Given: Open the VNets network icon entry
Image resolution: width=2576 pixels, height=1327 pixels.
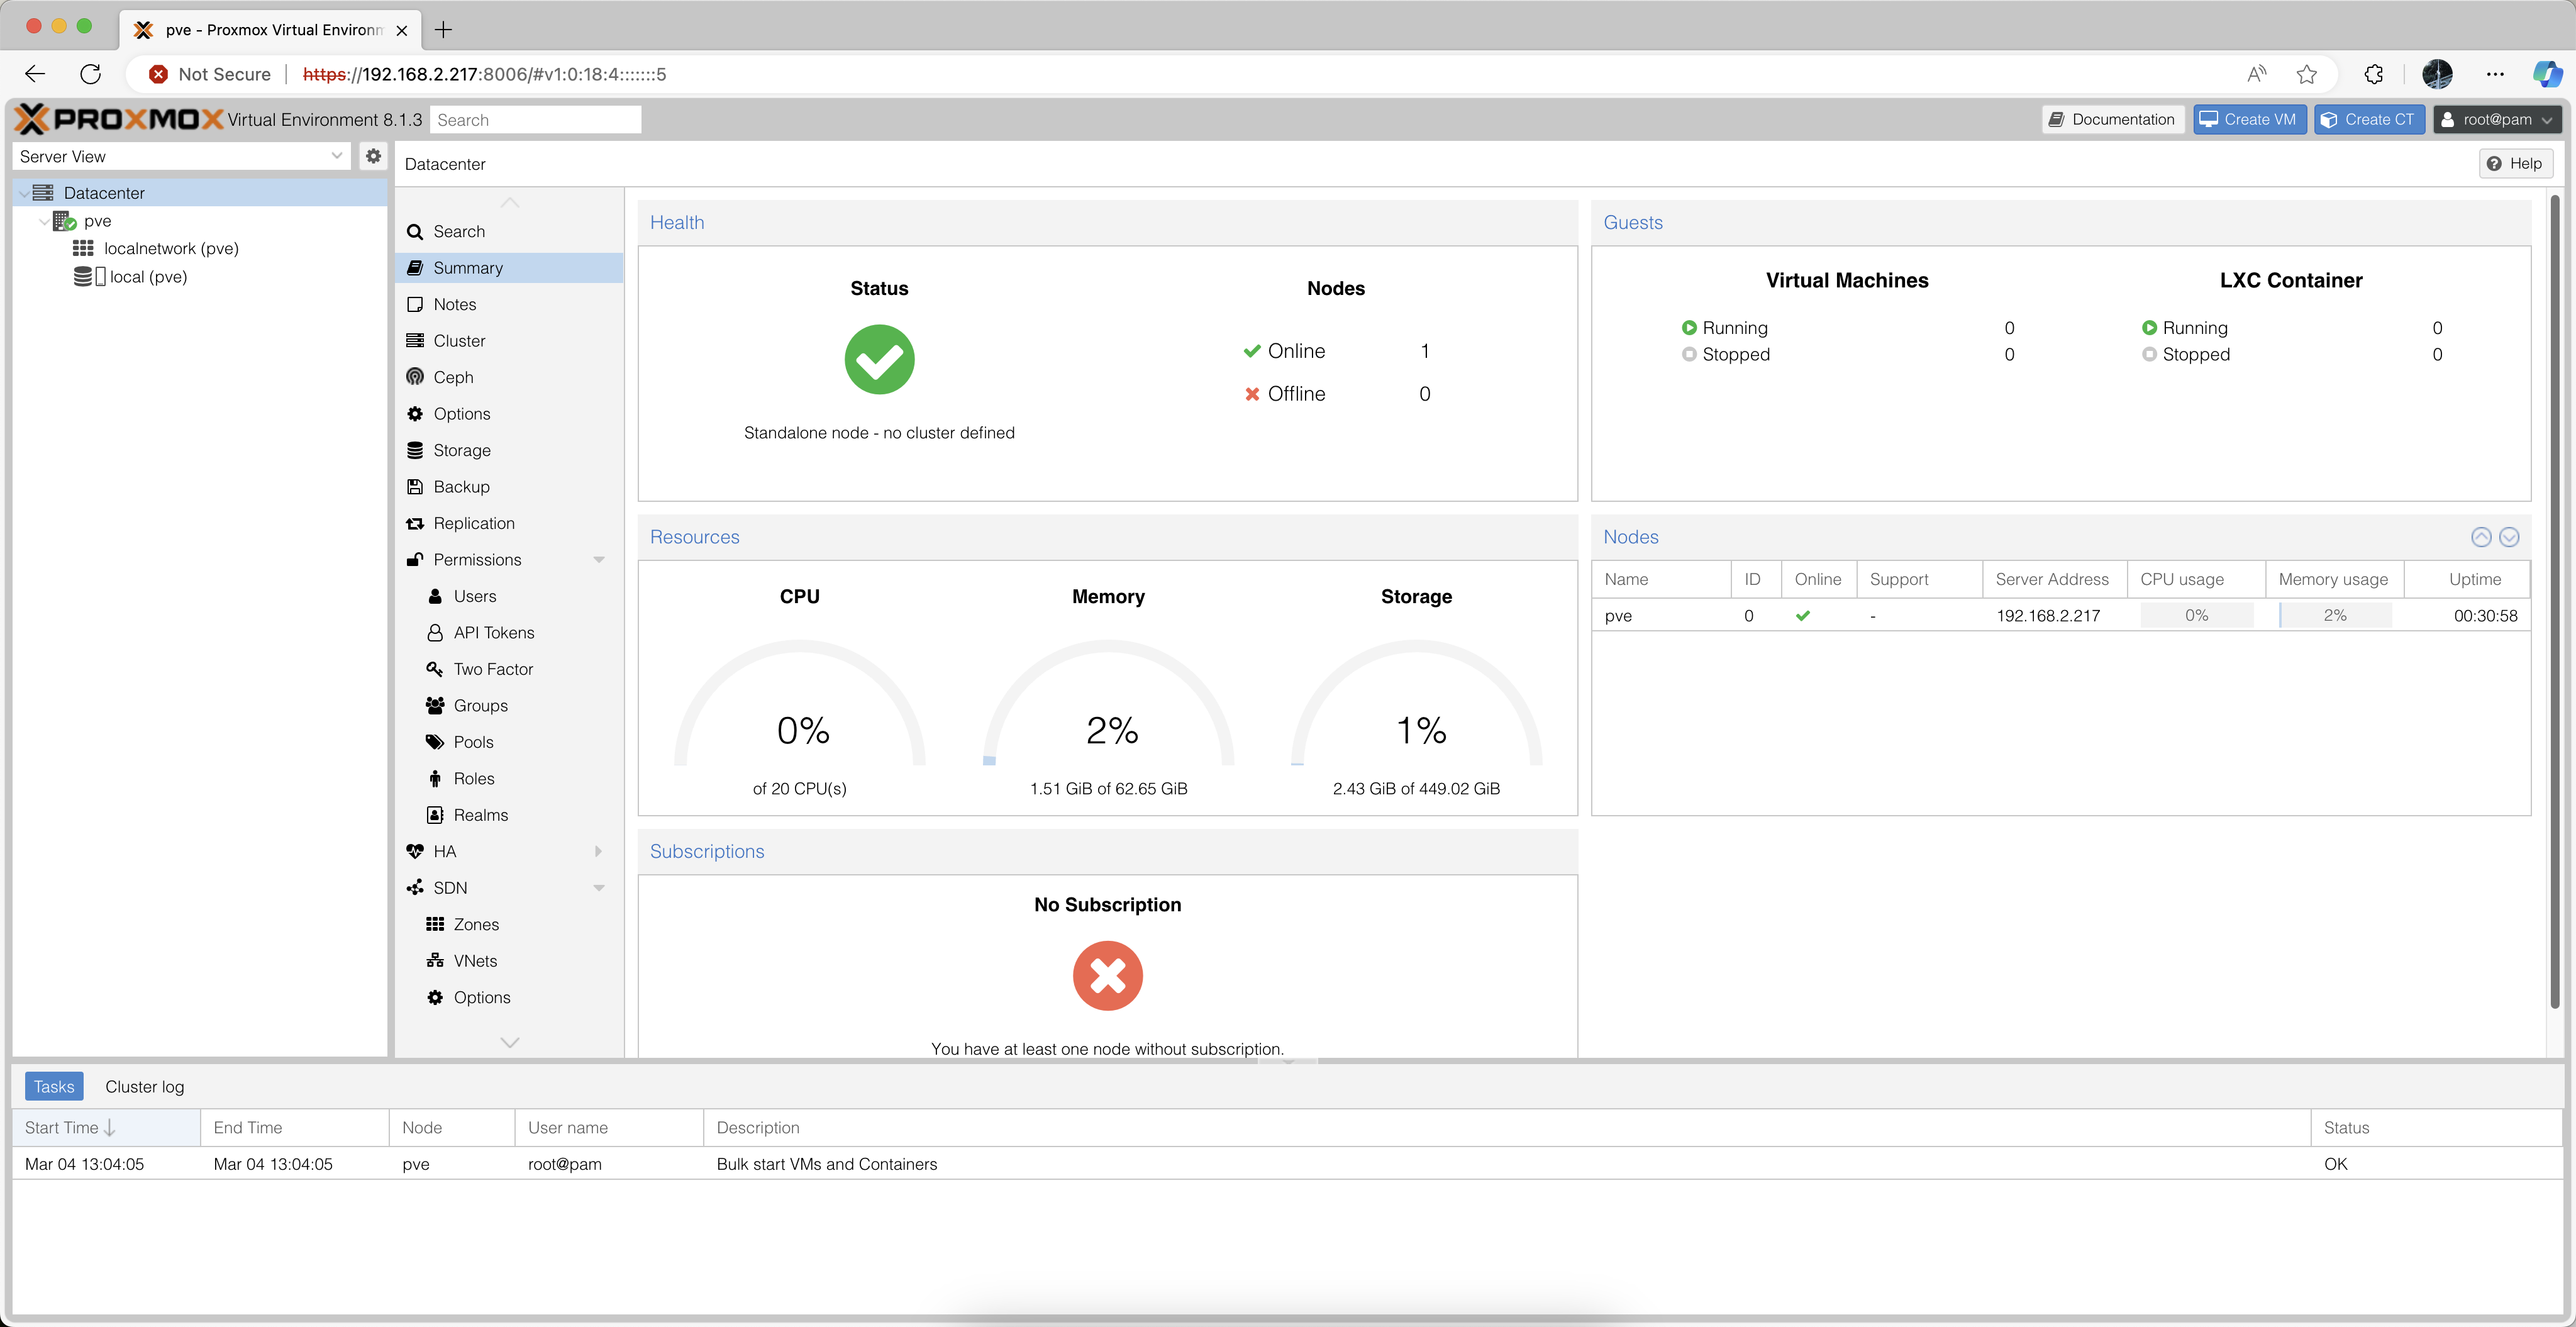Looking at the screenshot, I should click(x=435, y=961).
